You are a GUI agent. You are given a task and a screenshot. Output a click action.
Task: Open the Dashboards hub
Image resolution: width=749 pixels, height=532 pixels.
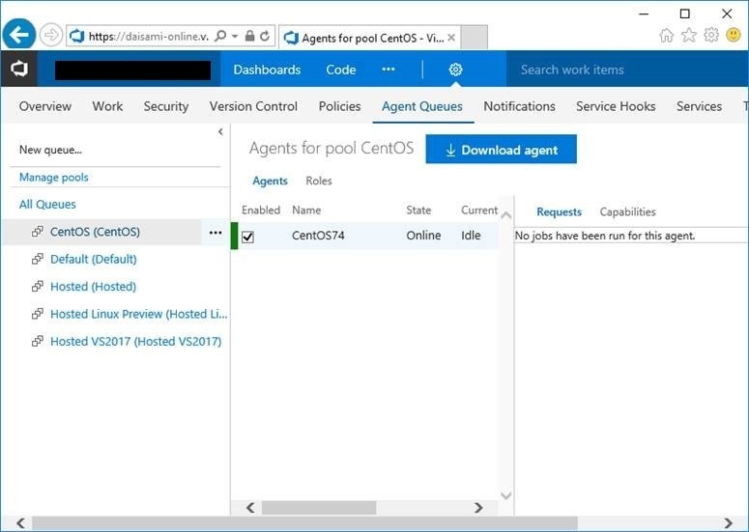click(267, 70)
